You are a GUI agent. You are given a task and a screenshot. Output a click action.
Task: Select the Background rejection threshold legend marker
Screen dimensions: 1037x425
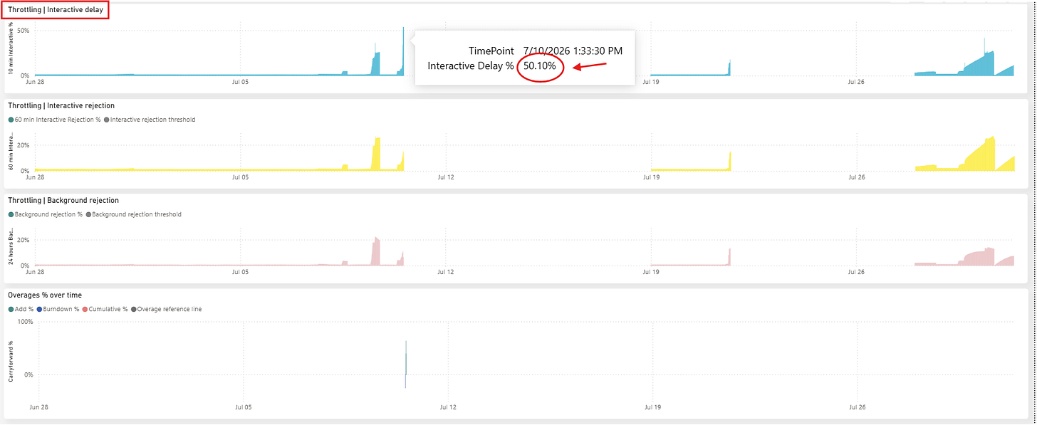click(x=88, y=214)
